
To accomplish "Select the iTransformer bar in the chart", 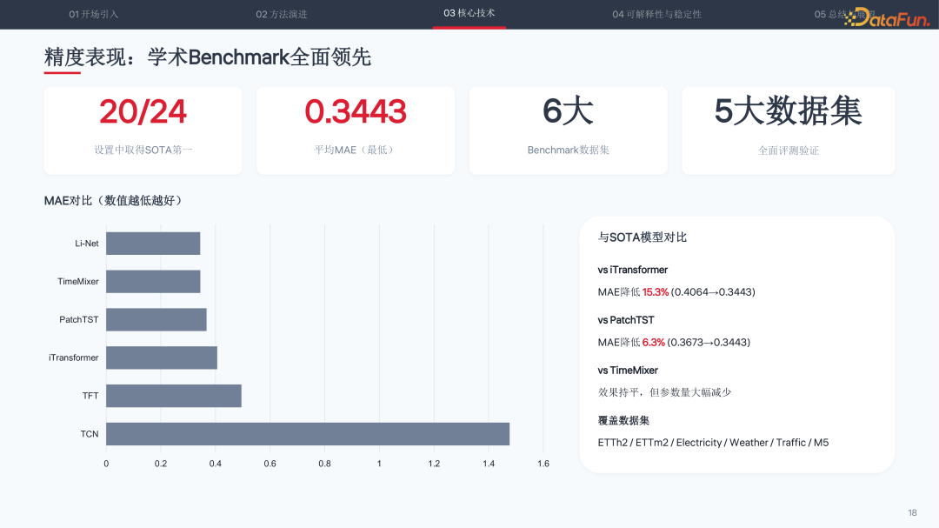I will click(x=162, y=358).
